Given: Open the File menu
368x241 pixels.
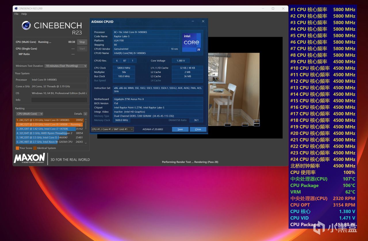Looking at the screenshot, I should click(x=16, y=14).
